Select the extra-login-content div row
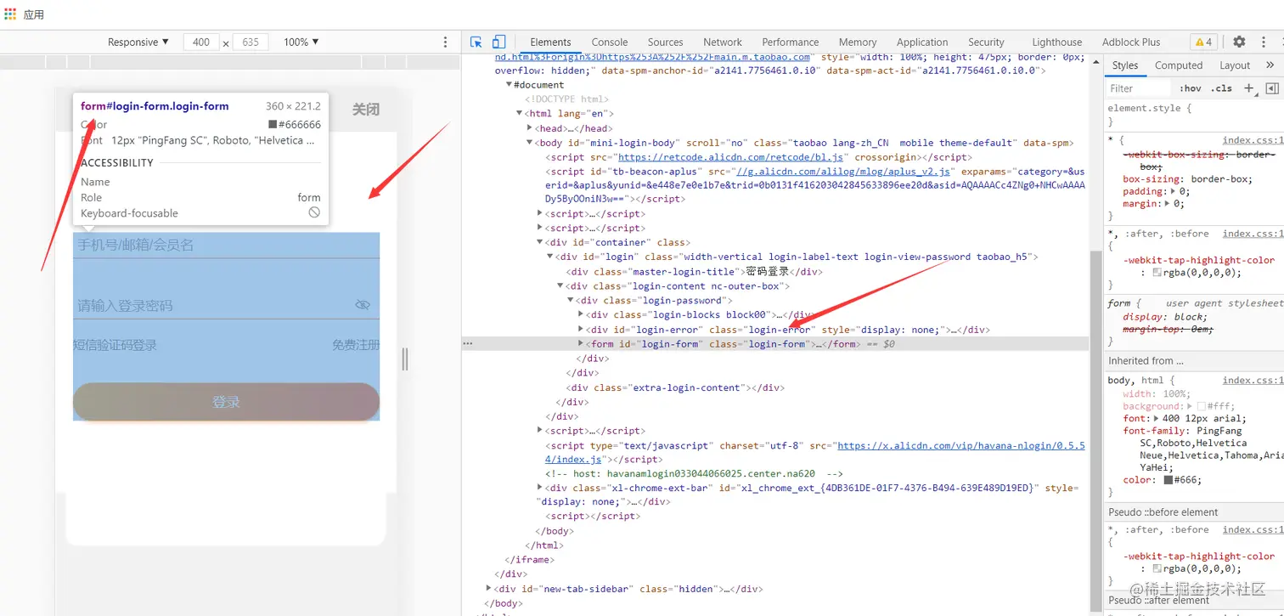Image resolution: width=1284 pixels, height=616 pixels. click(x=675, y=387)
